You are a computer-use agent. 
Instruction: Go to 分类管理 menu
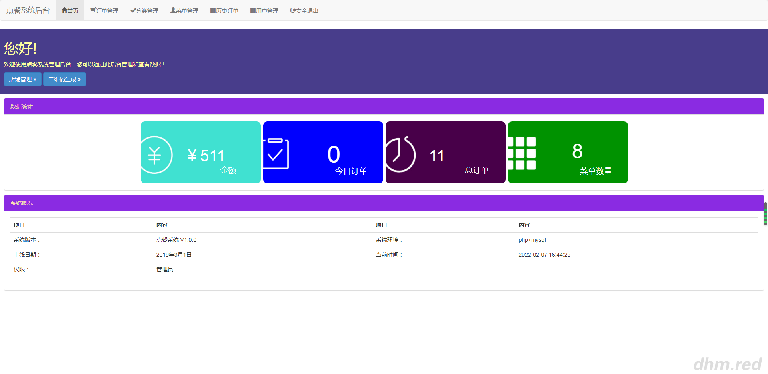coord(144,11)
